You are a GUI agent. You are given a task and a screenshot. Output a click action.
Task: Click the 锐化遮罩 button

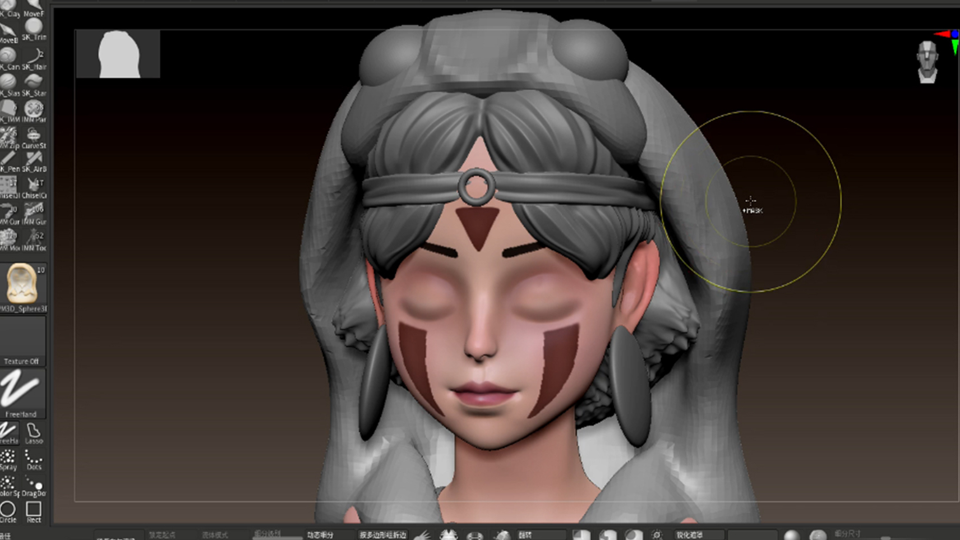[699, 534]
